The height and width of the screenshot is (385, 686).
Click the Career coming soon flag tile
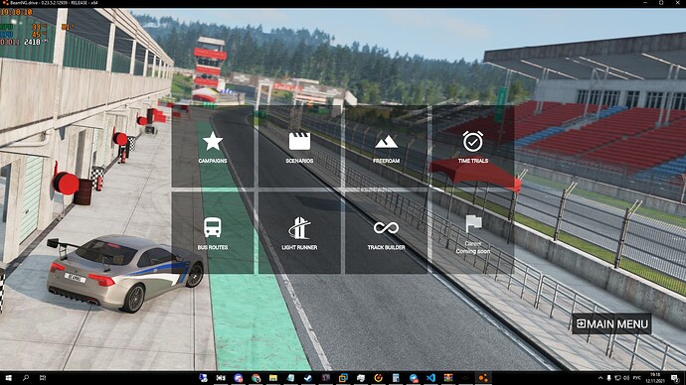tap(473, 233)
